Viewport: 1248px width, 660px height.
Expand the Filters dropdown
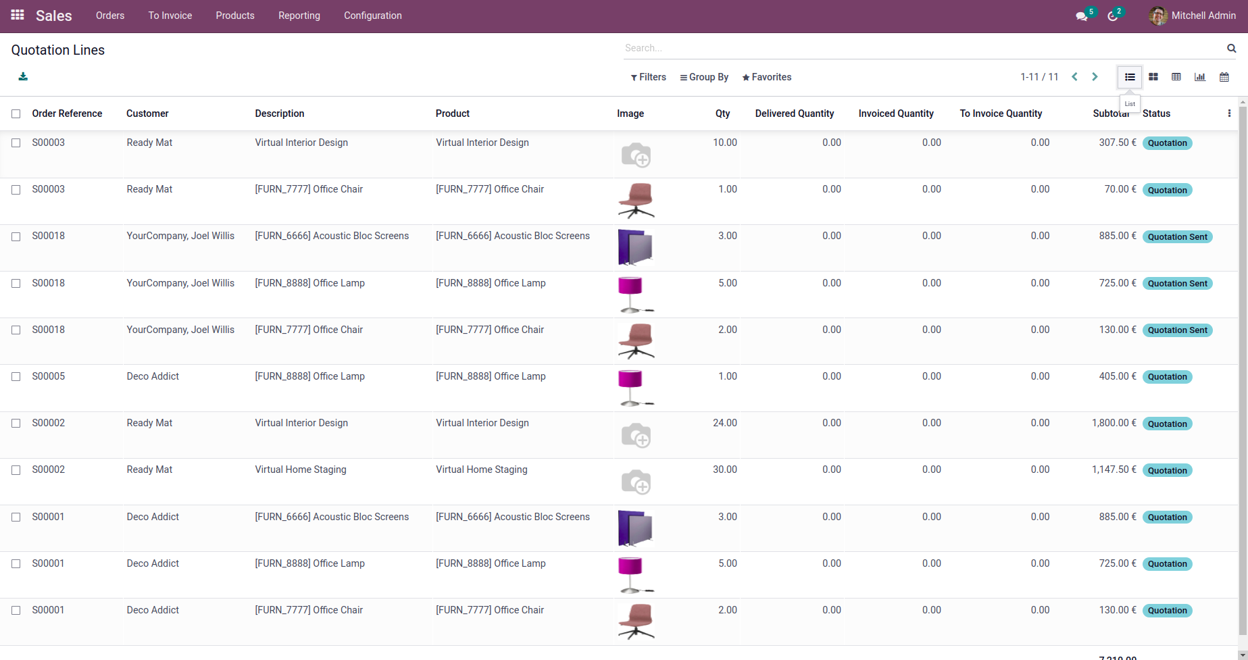pos(648,77)
